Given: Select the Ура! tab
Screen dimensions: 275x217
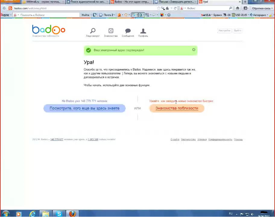Looking at the screenshot, I should point(220,2).
